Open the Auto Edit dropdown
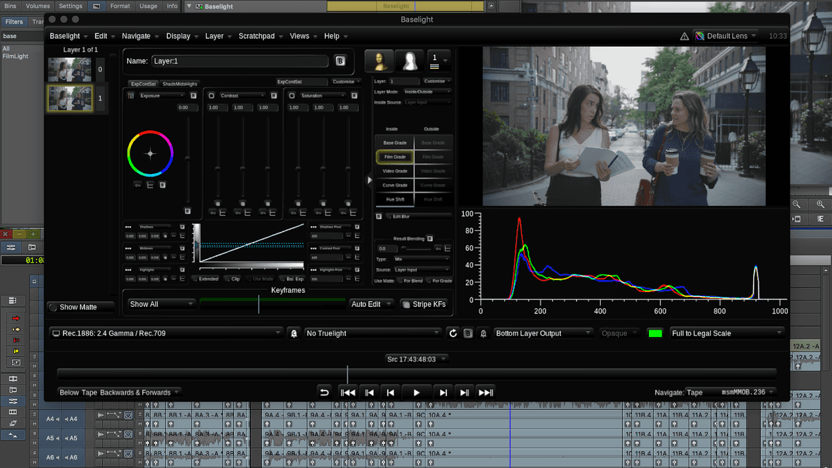832x468 pixels. point(372,304)
